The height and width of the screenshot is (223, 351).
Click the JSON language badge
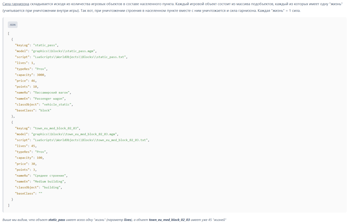point(13,25)
